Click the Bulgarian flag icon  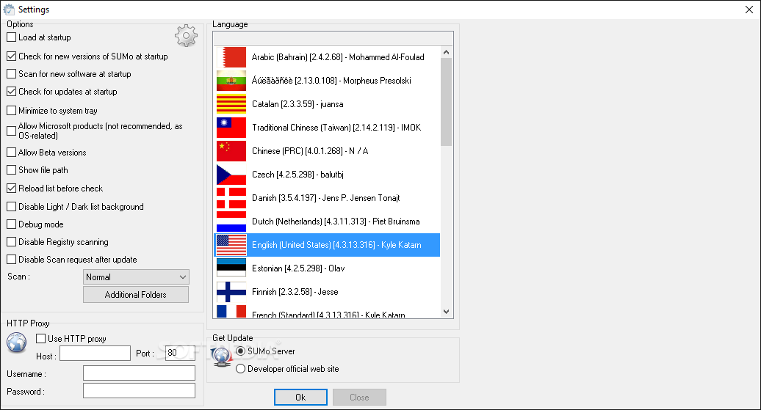(231, 81)
